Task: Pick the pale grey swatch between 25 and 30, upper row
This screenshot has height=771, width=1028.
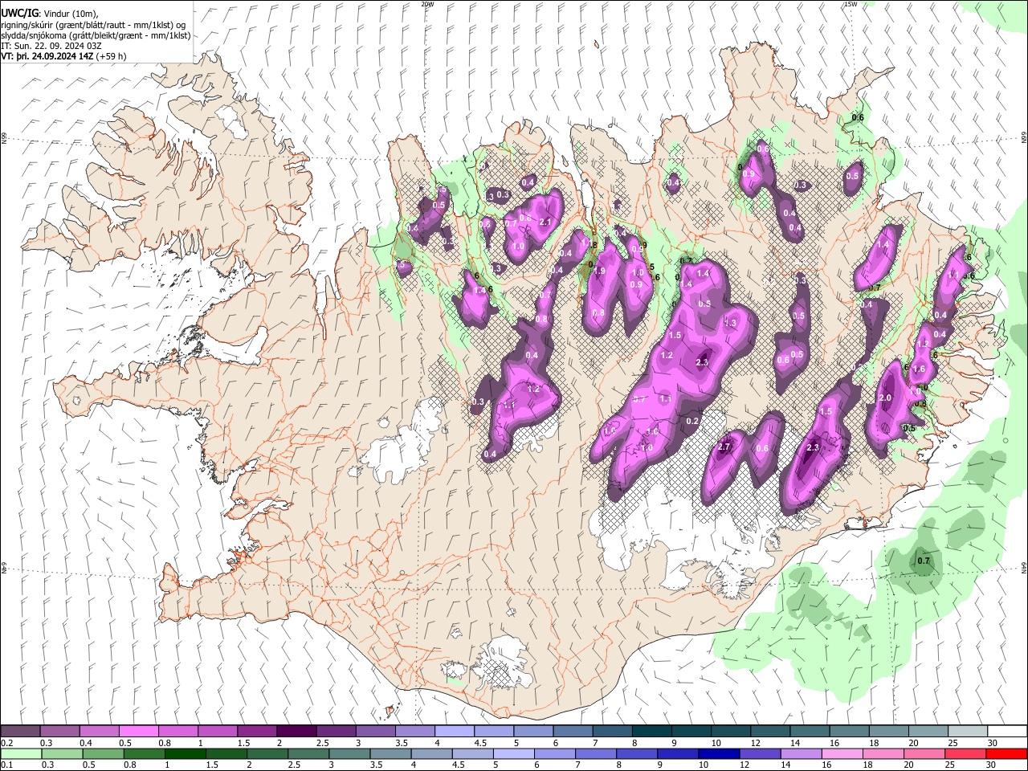Action: 967,732
